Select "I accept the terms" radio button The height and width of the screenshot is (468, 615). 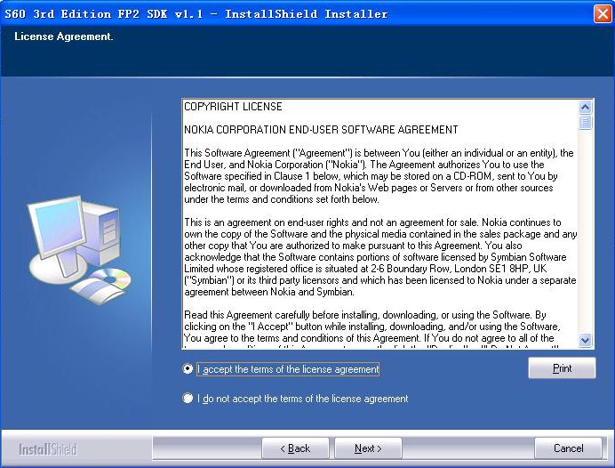coord(188,369)
